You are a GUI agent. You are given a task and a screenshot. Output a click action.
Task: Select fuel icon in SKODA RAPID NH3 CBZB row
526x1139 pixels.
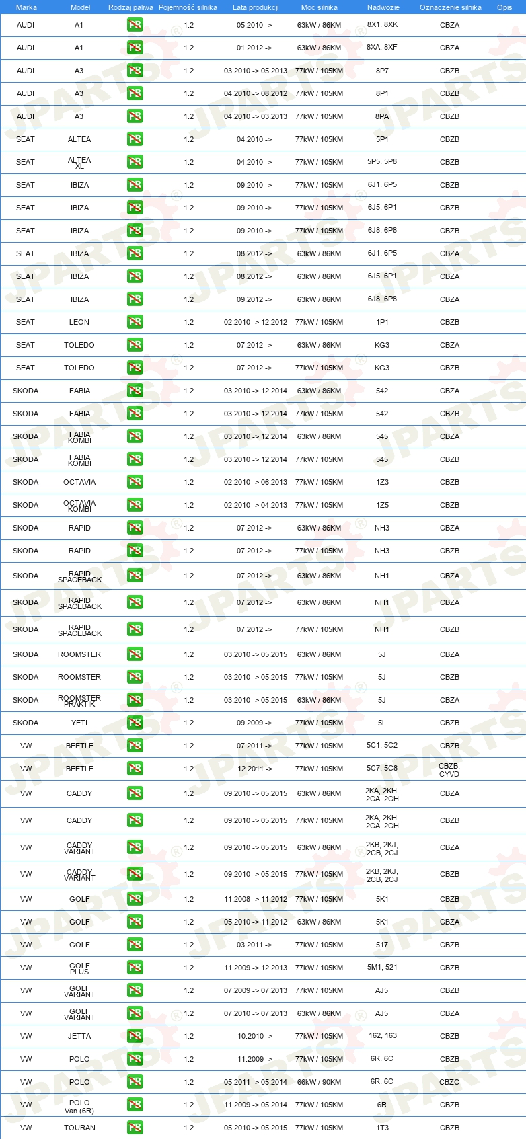[135, 551]
